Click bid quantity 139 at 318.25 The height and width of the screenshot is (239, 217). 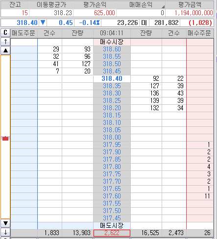(x=146, y=101)
